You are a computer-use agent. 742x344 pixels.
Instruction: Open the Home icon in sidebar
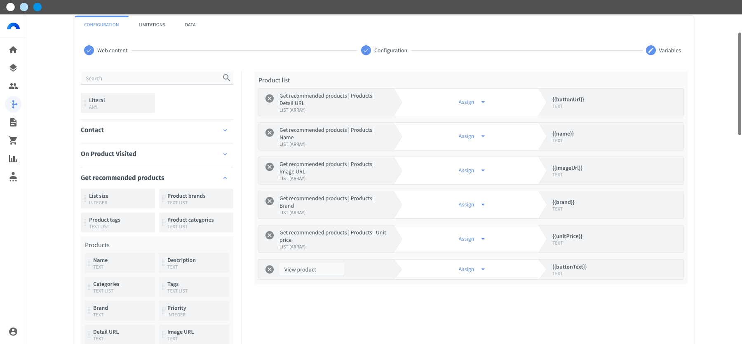pyautogui.click(x=13, y=50)
